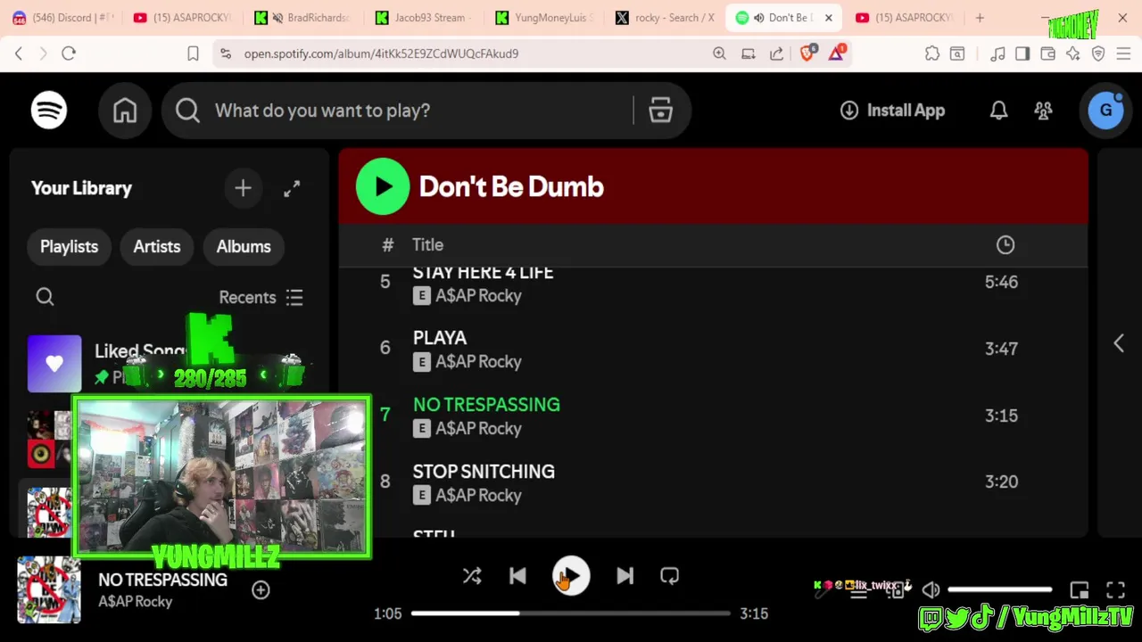Open the browser extensions puzzle icon
This screenshot has width=1142, height=642.
pos(932,53)
